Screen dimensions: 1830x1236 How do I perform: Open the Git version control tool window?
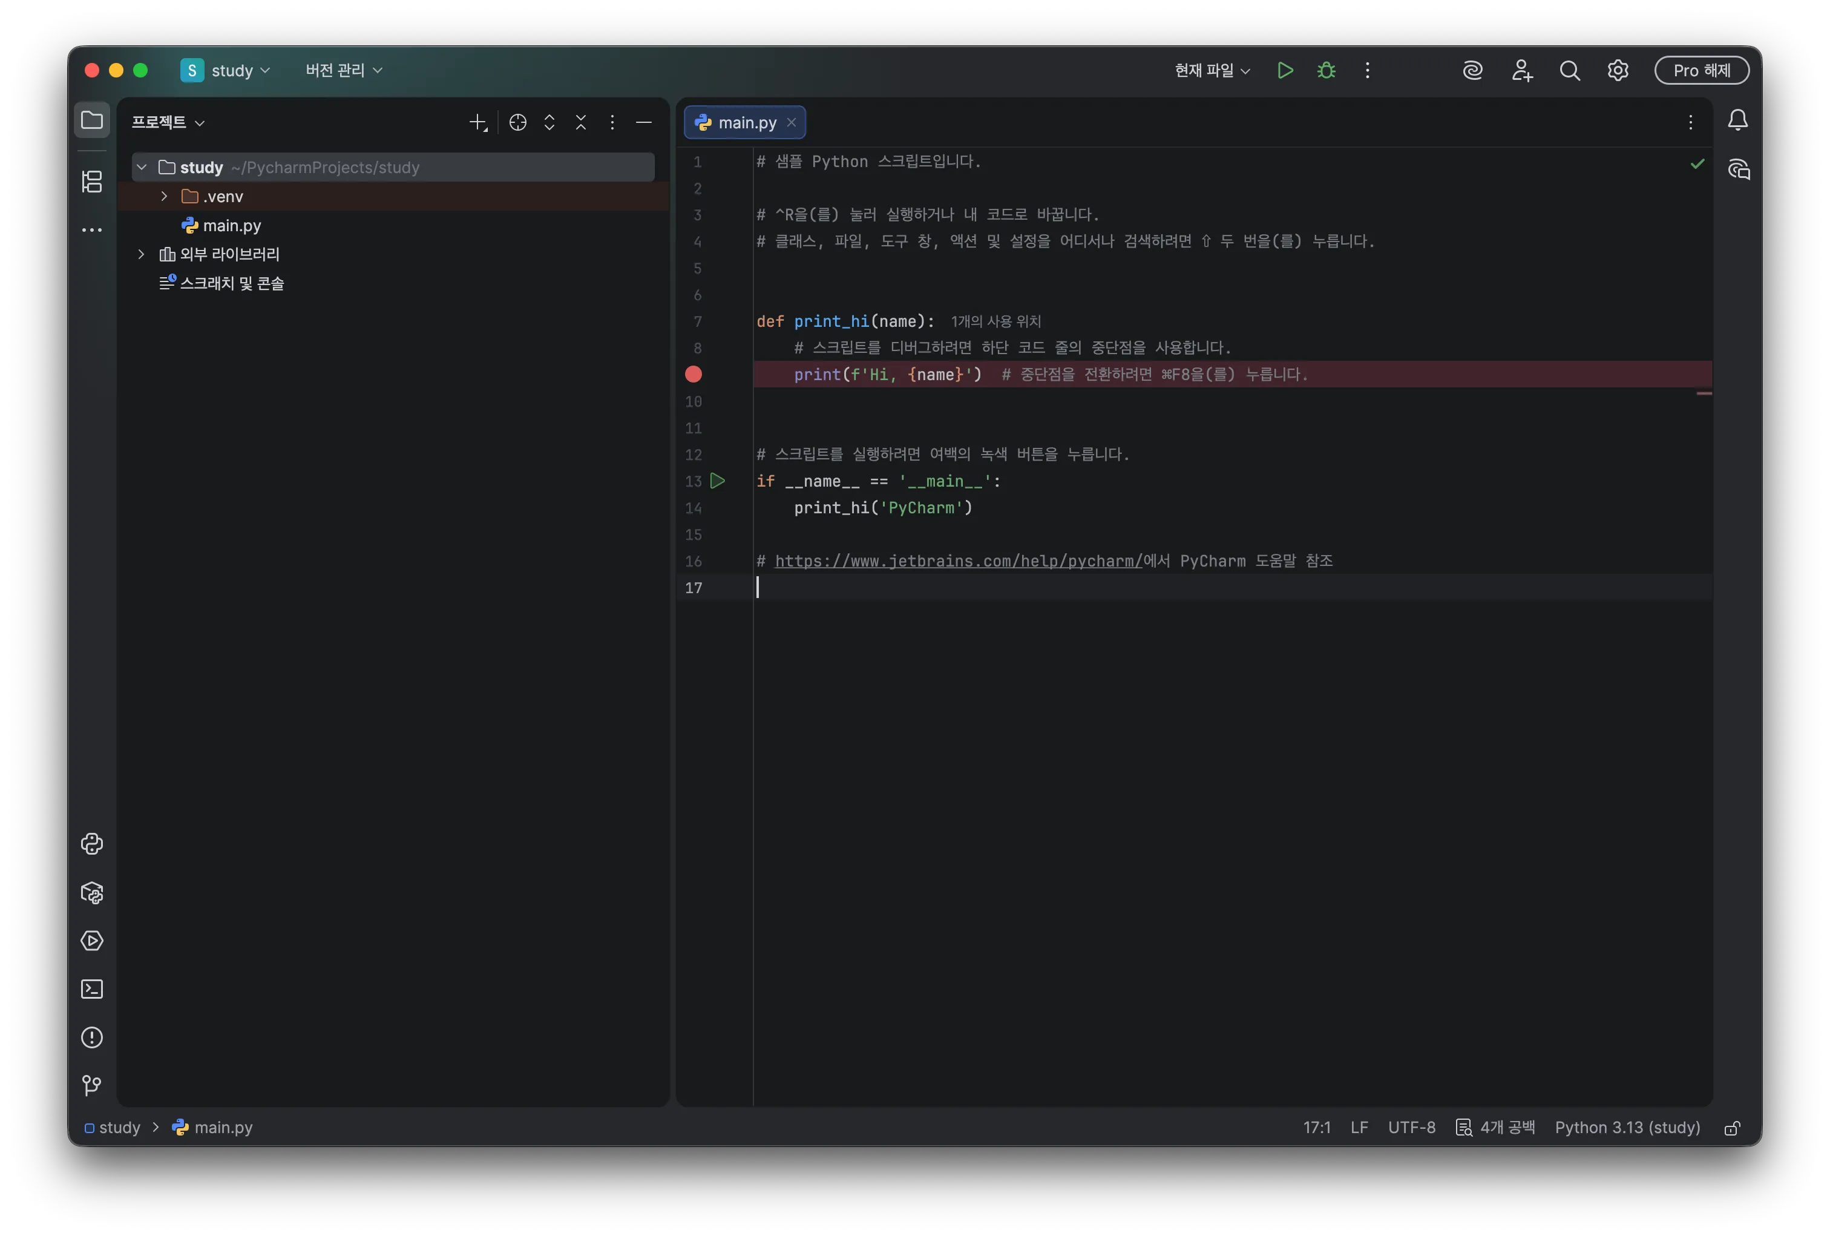[x=92, y=1085]
